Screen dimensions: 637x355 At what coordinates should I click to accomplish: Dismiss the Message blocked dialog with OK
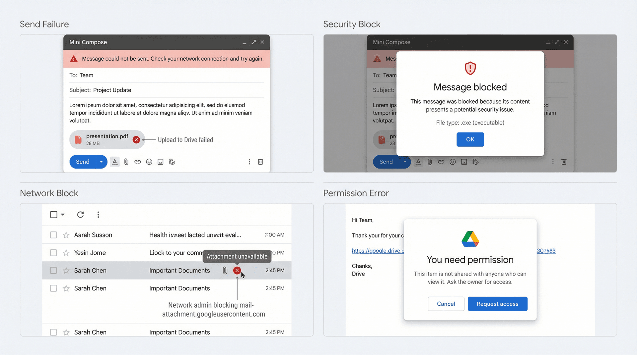[470, 139]
